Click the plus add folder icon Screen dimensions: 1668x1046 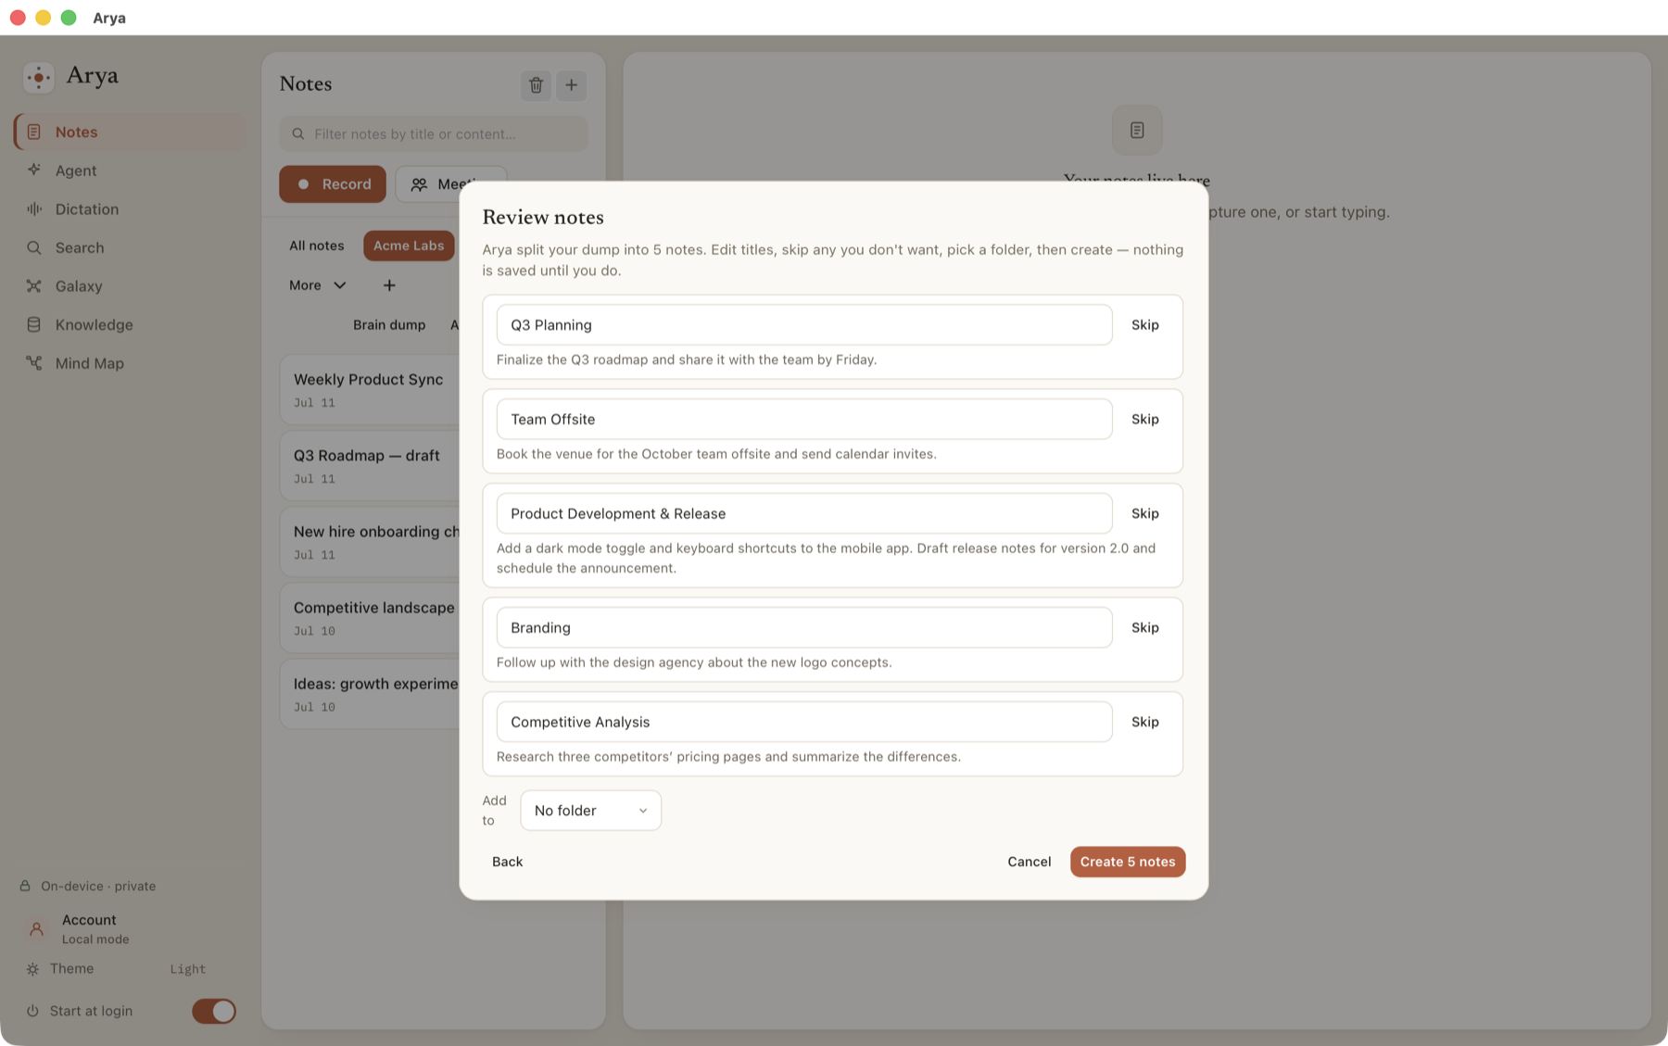pos(389,285)
